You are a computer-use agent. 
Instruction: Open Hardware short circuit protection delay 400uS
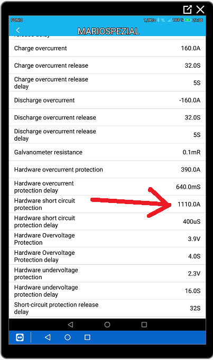tap(107, 221)
